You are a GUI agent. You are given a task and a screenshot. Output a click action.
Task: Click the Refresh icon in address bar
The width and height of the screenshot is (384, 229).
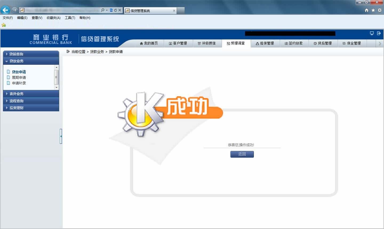tap(115, 10)
